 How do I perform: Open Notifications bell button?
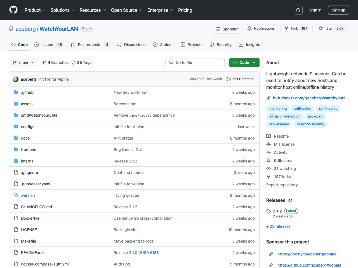point(261,28)
